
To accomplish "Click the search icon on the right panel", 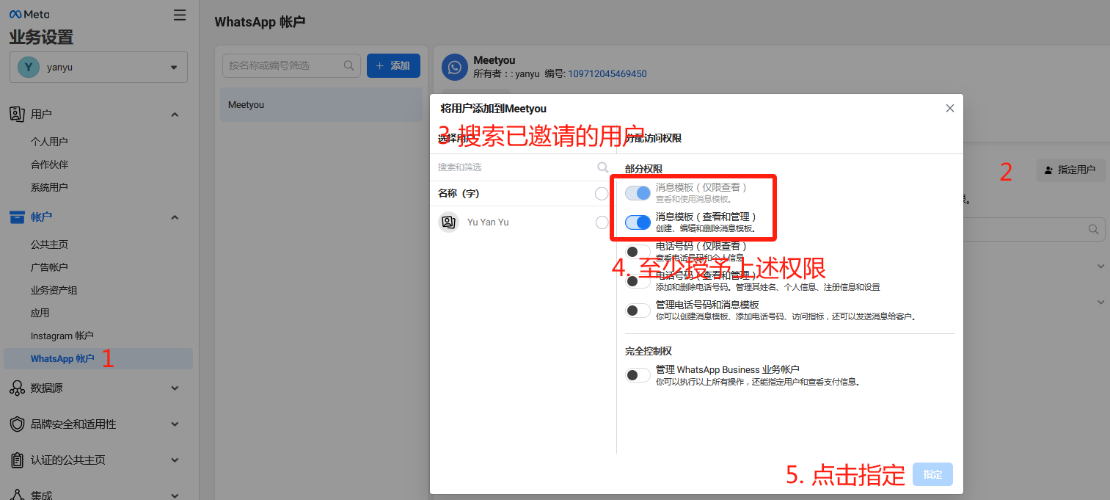I will coord(1095,229).
